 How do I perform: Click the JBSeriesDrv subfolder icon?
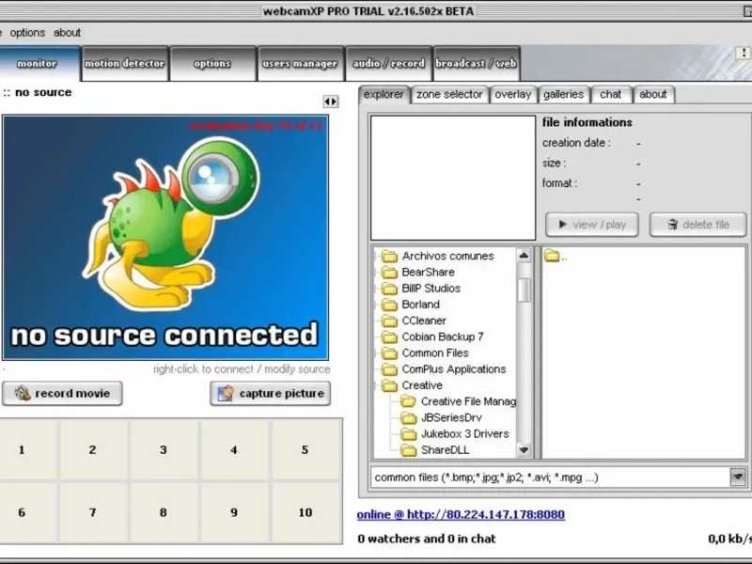coord(409,417)
